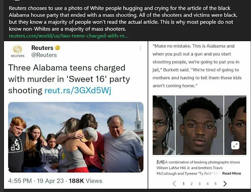
Task: Select gallery page 2
Action: pyautogui.click(x=191, y=184)
